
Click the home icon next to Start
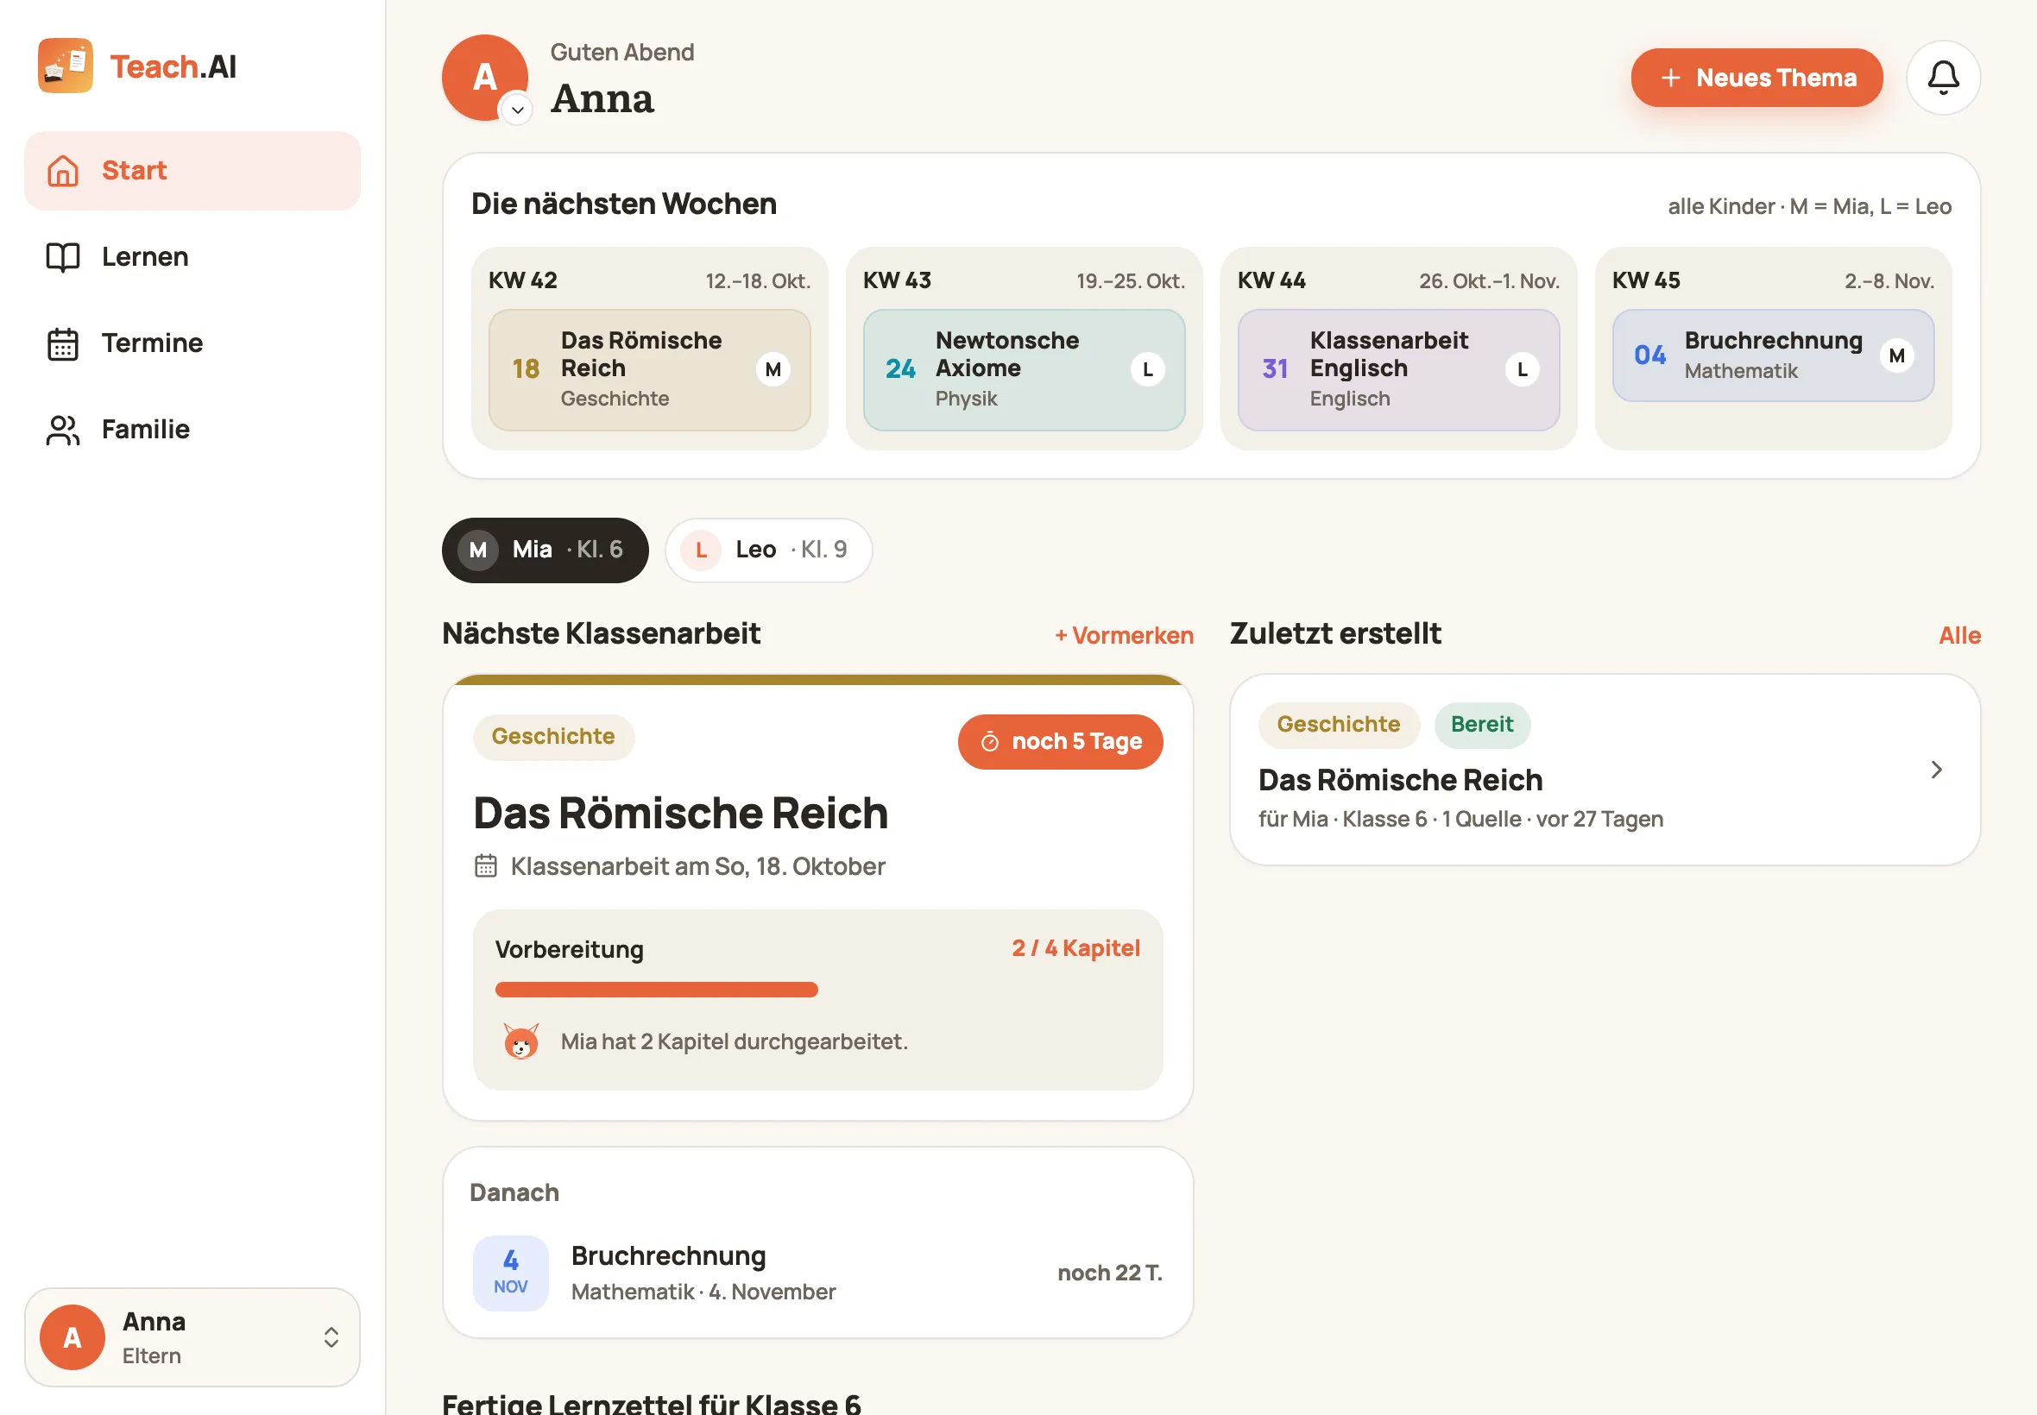coord(63,170)
